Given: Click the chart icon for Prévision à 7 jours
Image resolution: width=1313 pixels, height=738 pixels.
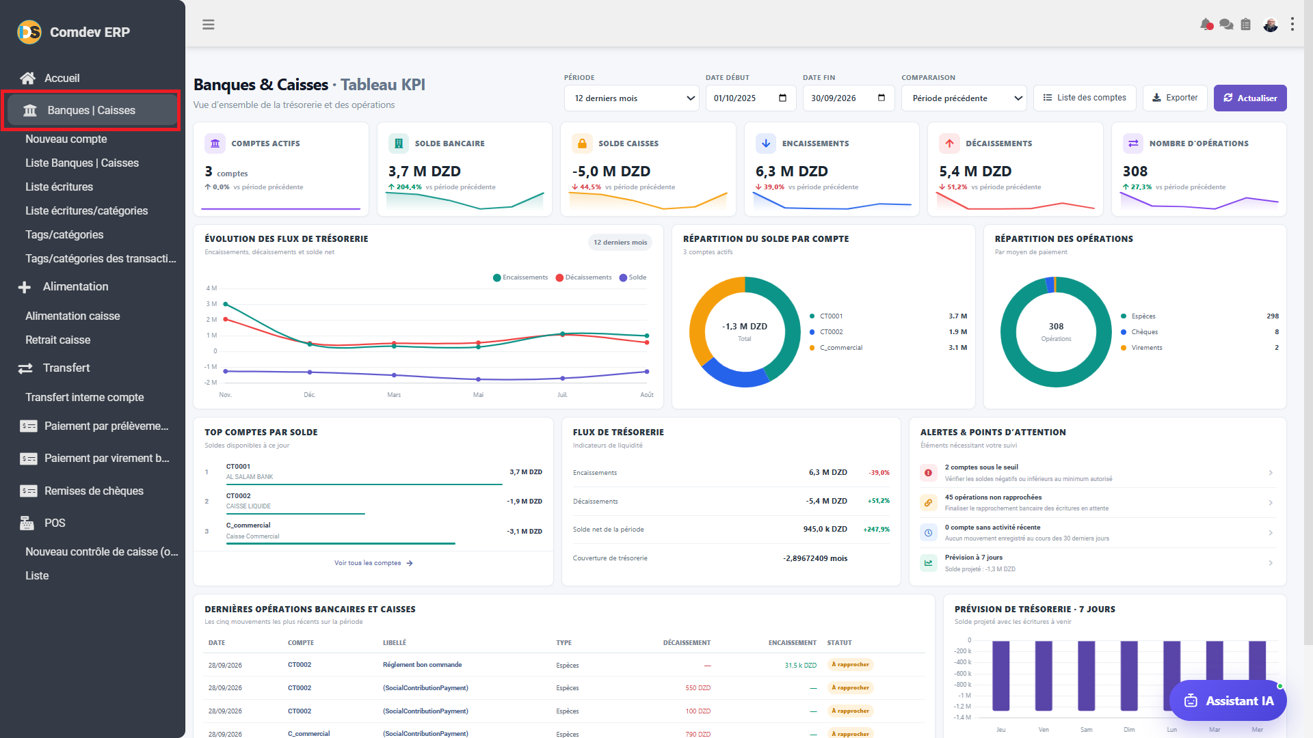Looking at the screenshot, I should [929, 563].
